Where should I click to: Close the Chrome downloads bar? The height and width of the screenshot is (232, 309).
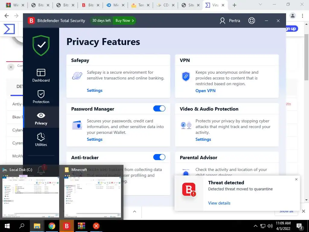[304, 211]
